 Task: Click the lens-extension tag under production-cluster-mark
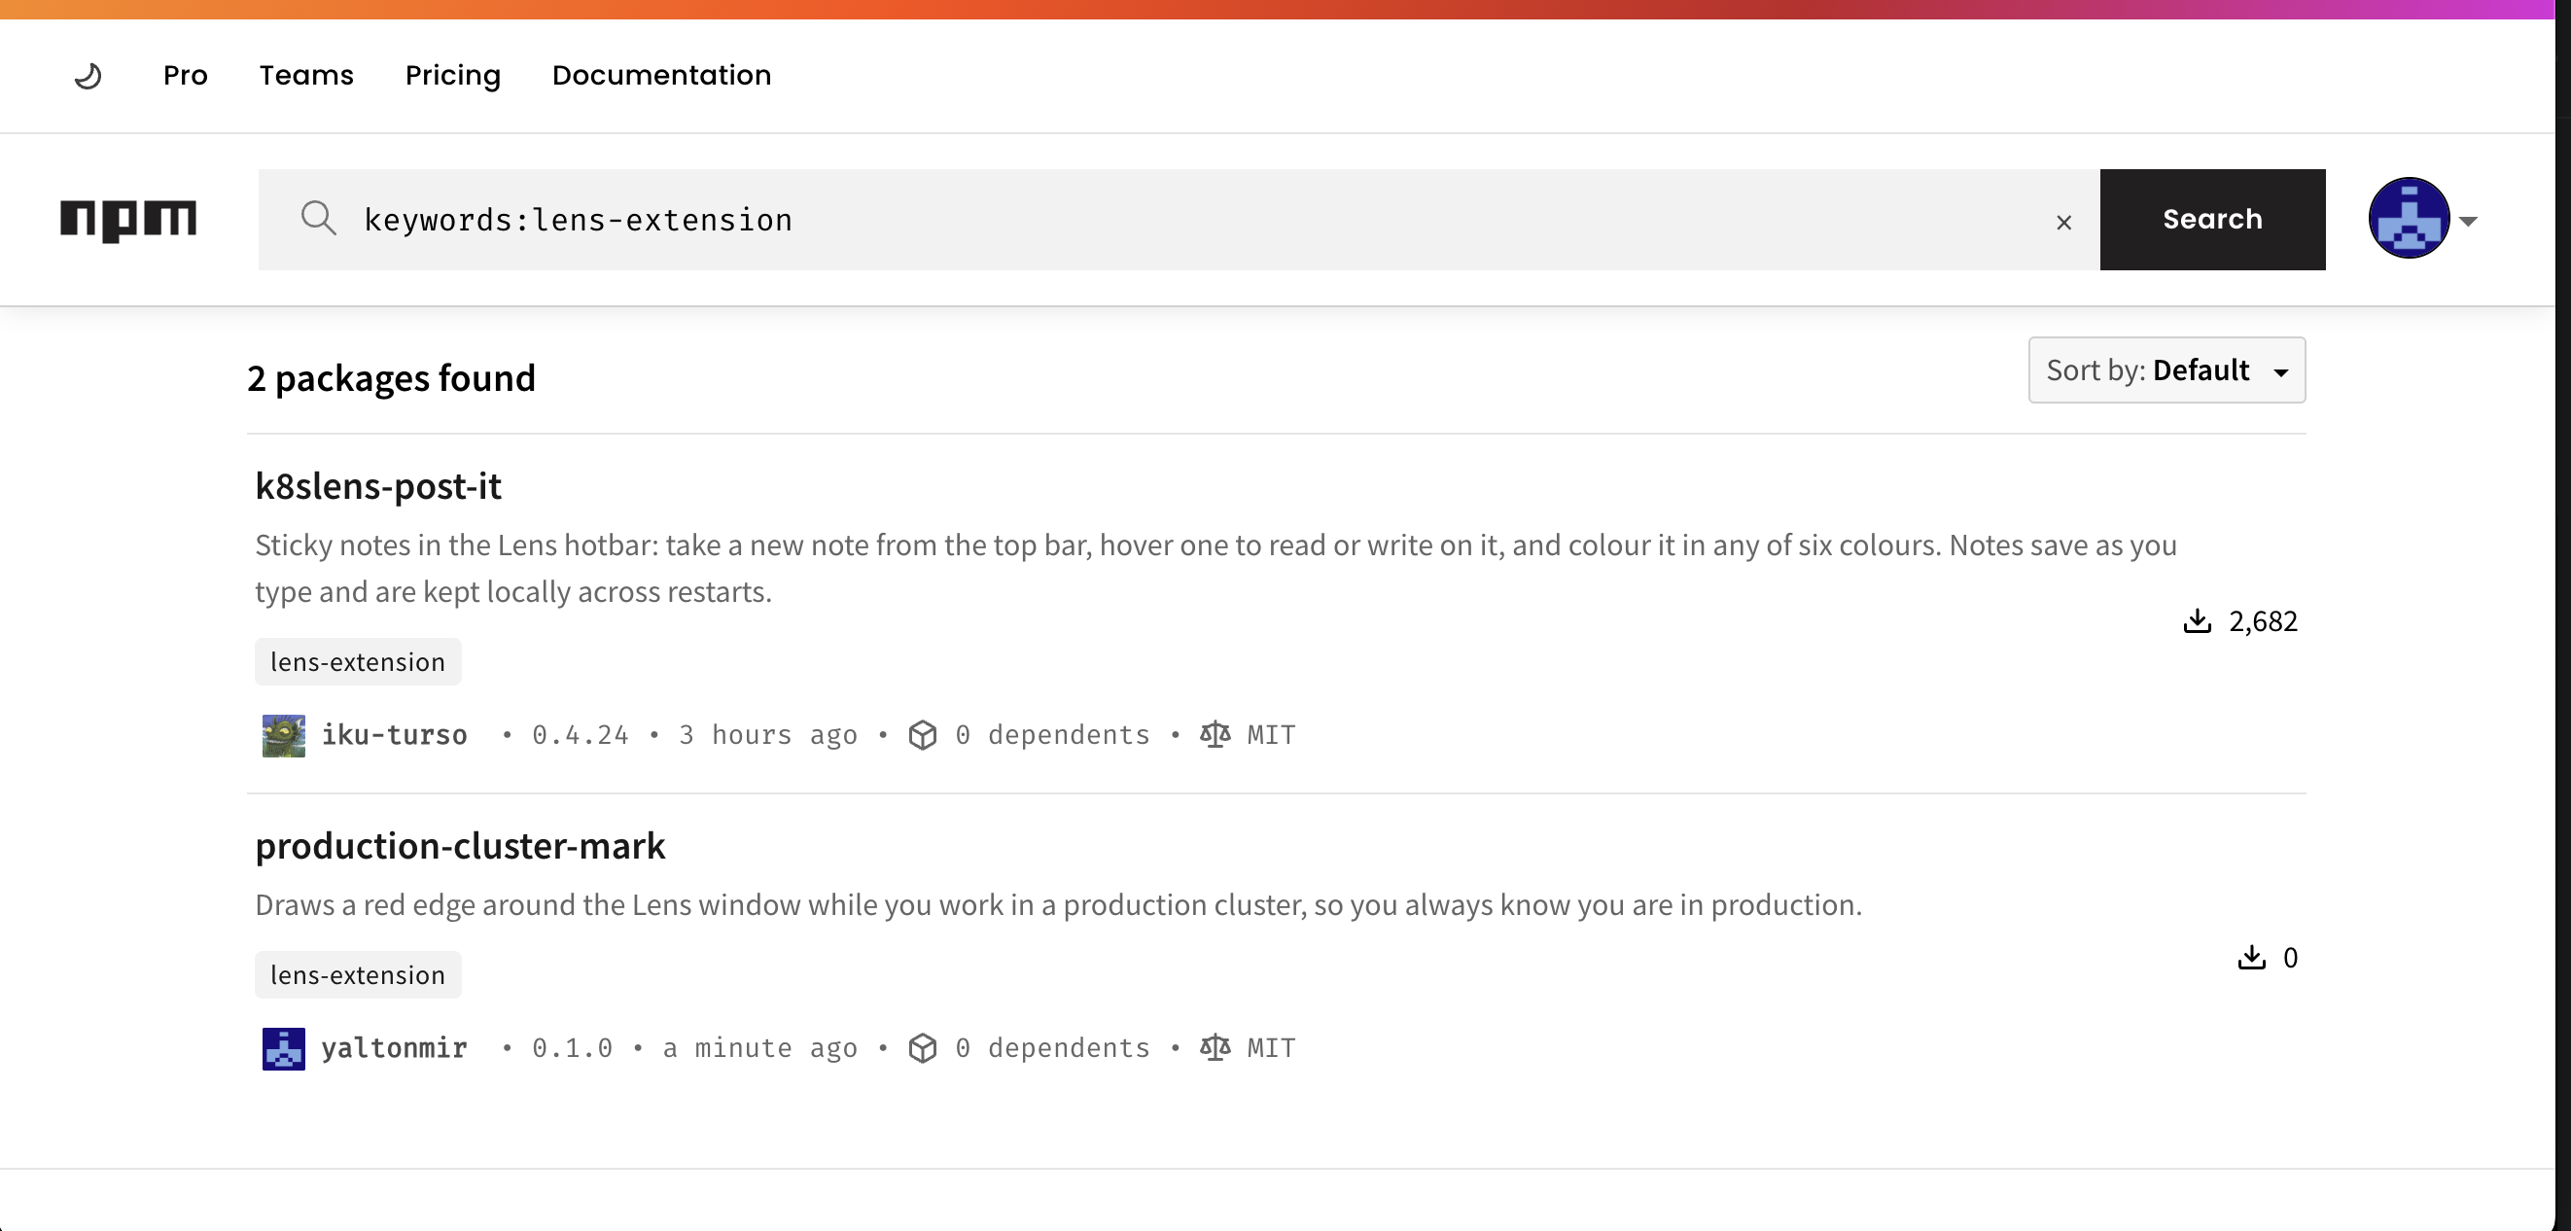[x=357, y=974]
